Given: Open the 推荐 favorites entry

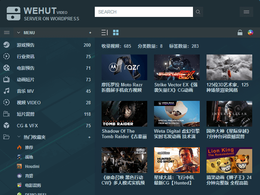Looking at the screenshot, I should pyautogui.click(x=29, y=147).
